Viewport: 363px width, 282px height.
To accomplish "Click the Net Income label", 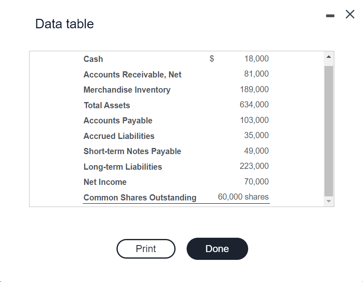I will pyautogui.click(x=105, y=182).
